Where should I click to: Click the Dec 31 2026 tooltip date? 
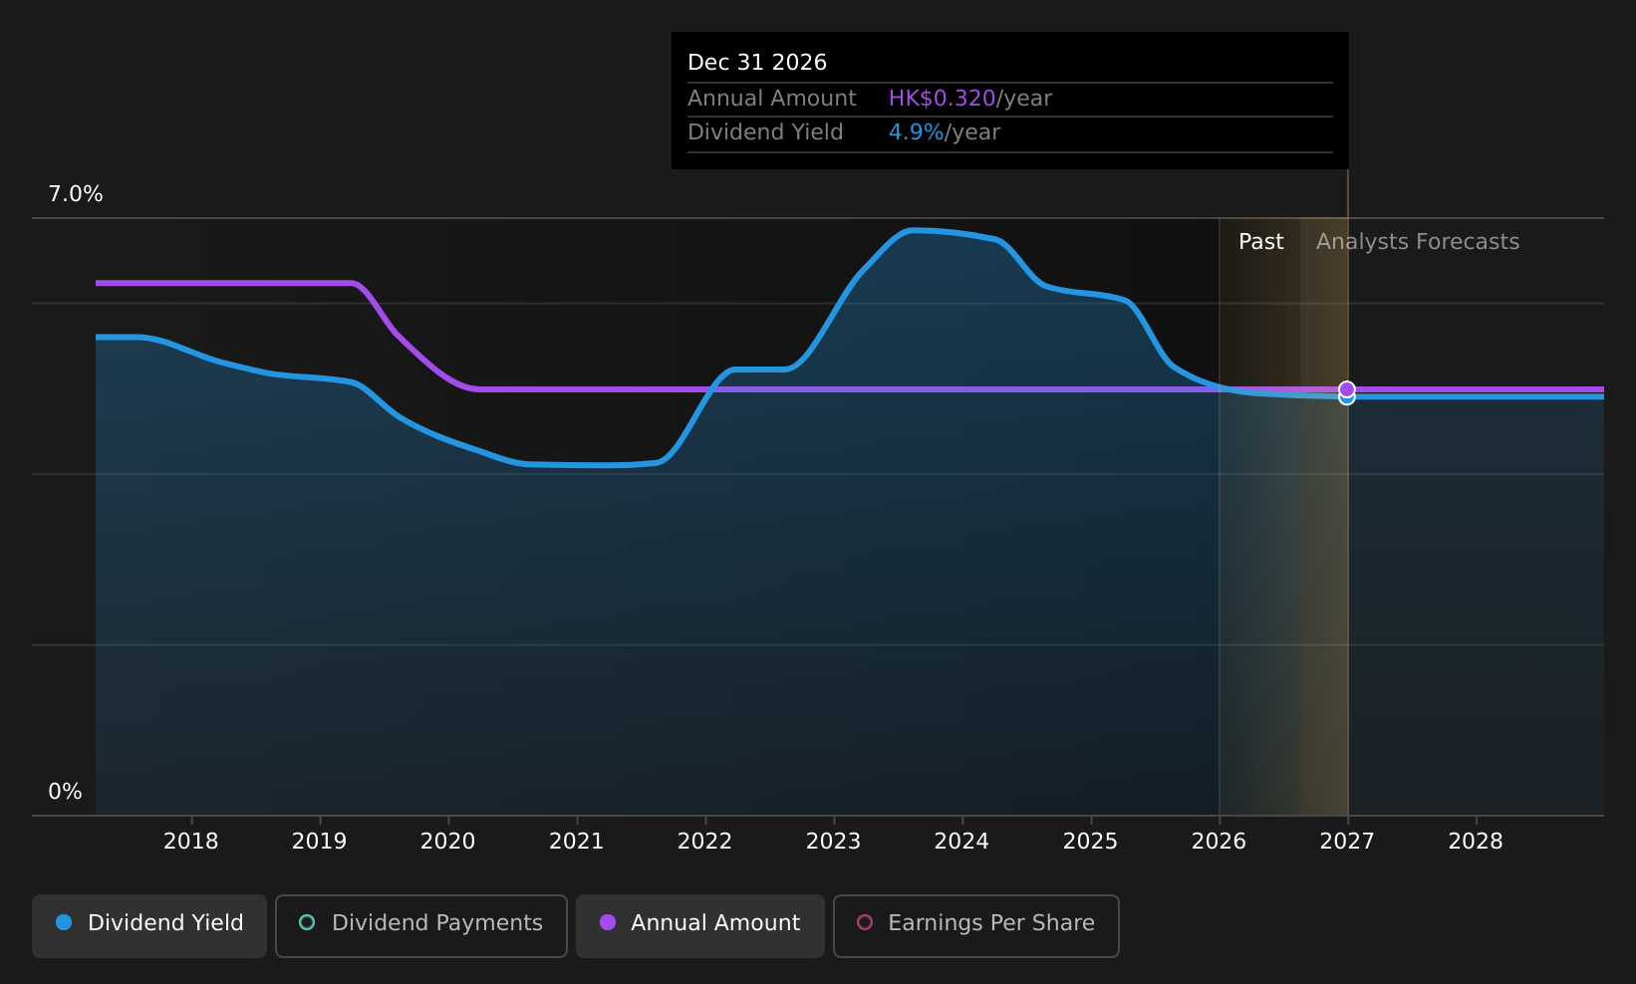tap(757, 63)
